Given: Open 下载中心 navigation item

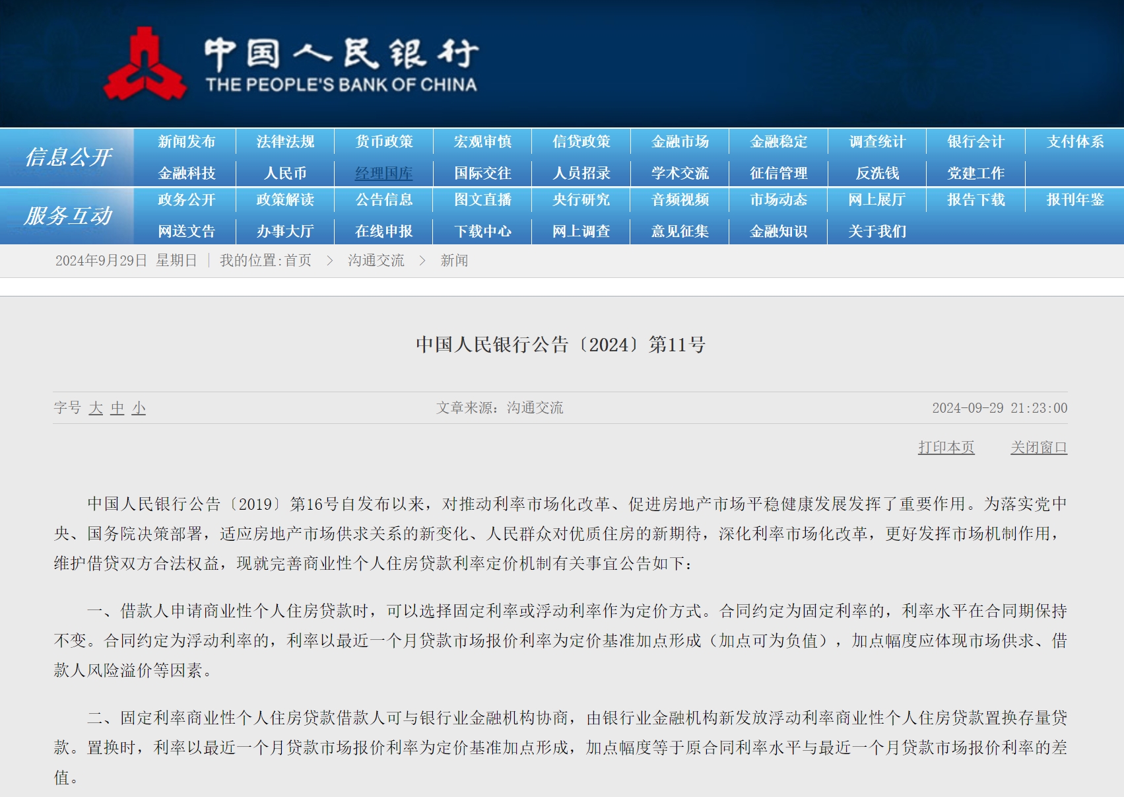Looking at the screenshot, I should pyautogui.click(x=482, y=232).
